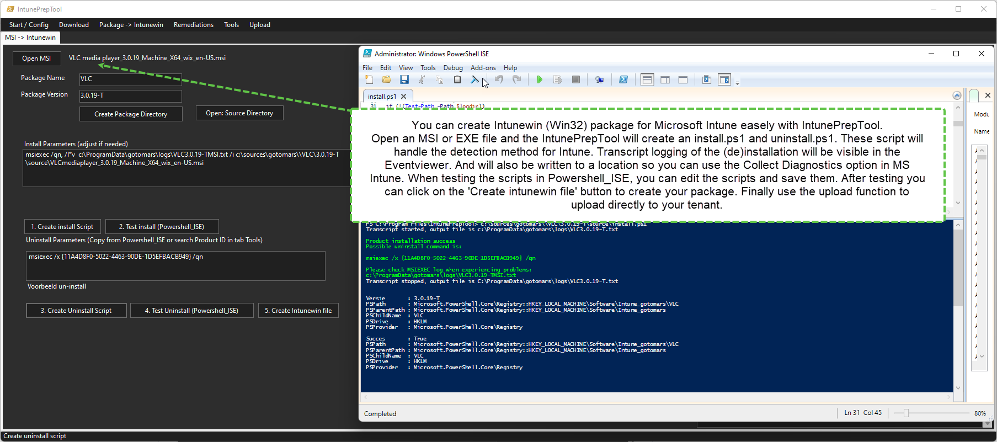Click script pane scroll up arrow

958,107
